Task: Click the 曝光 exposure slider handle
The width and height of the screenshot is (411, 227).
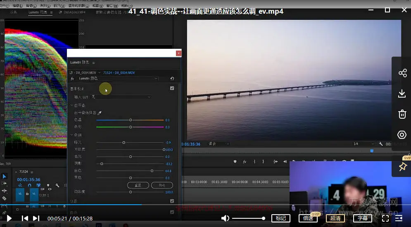Action: tap(124, 142)
